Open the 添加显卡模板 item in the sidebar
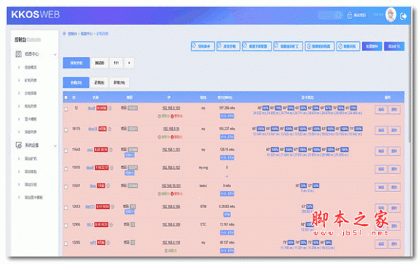The image size is (420, 264). click(34, 198)
